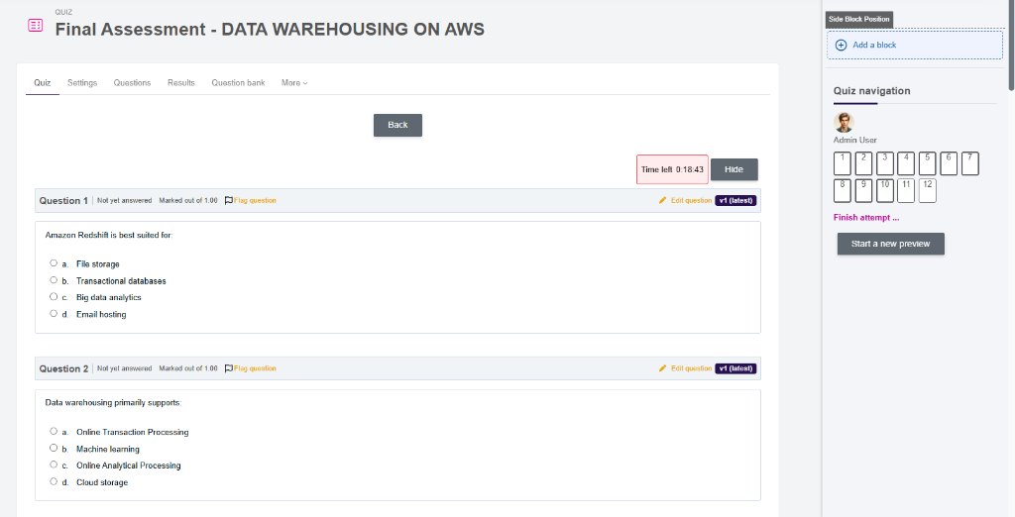Choose Big data analytics radio option

(x=54, y=296)
